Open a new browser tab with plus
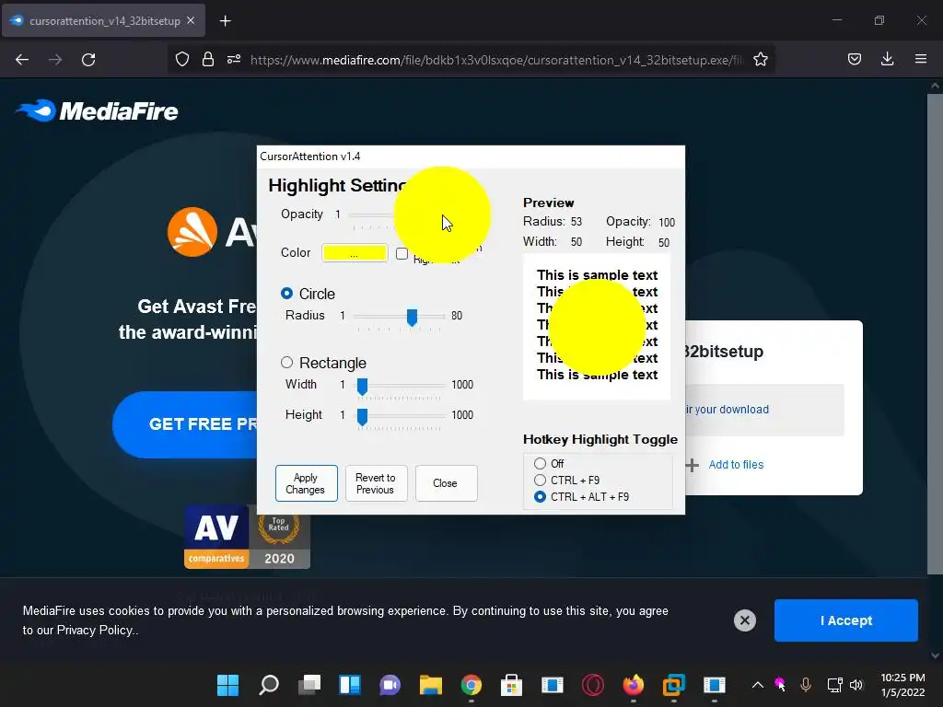Screen dimensions: 943x707 pyautogui.click(x=225, y=21)
